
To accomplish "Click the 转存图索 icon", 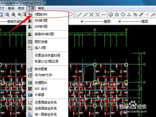I will [30, 69].
